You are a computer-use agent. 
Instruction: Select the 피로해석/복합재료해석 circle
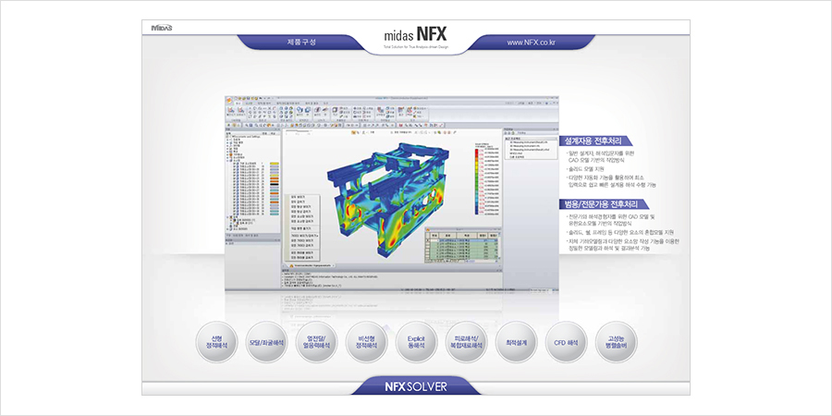[x=467, y=342]
